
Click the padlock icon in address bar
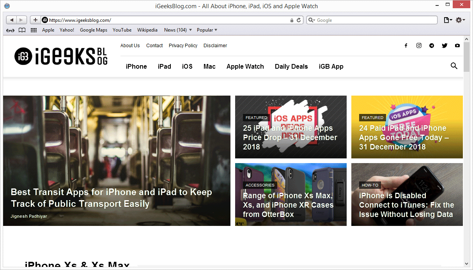292,20
